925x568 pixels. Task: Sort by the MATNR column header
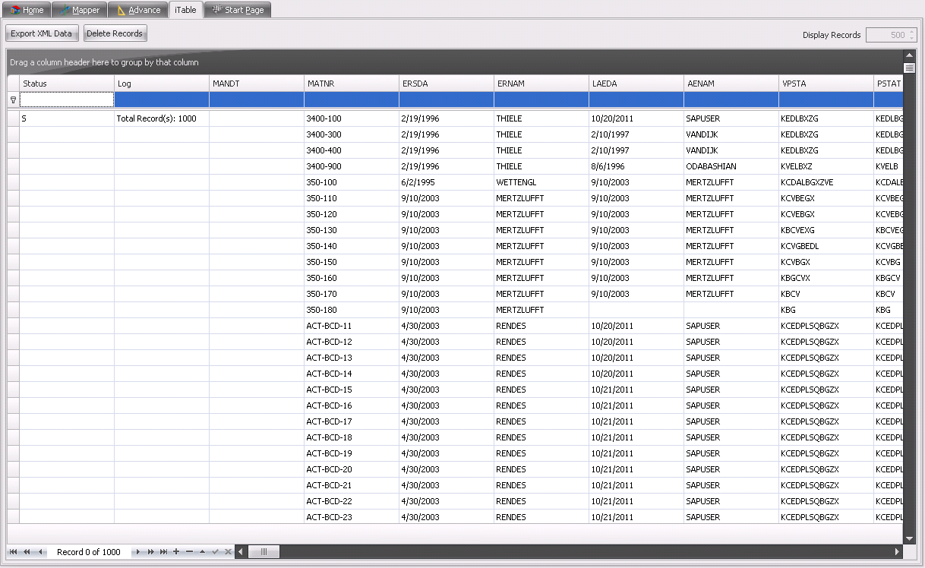click(352, 84)
